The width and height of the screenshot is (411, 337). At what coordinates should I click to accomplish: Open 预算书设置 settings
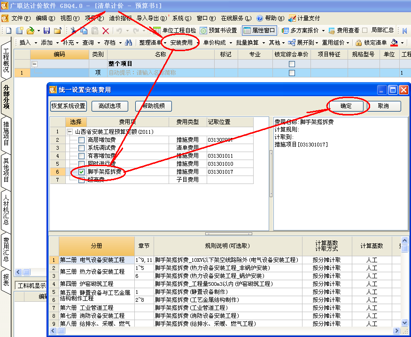point(218,31)
